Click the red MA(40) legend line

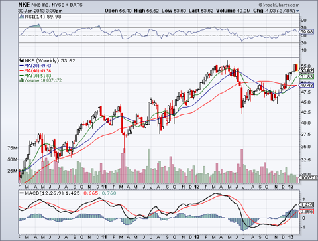point(22,70)
